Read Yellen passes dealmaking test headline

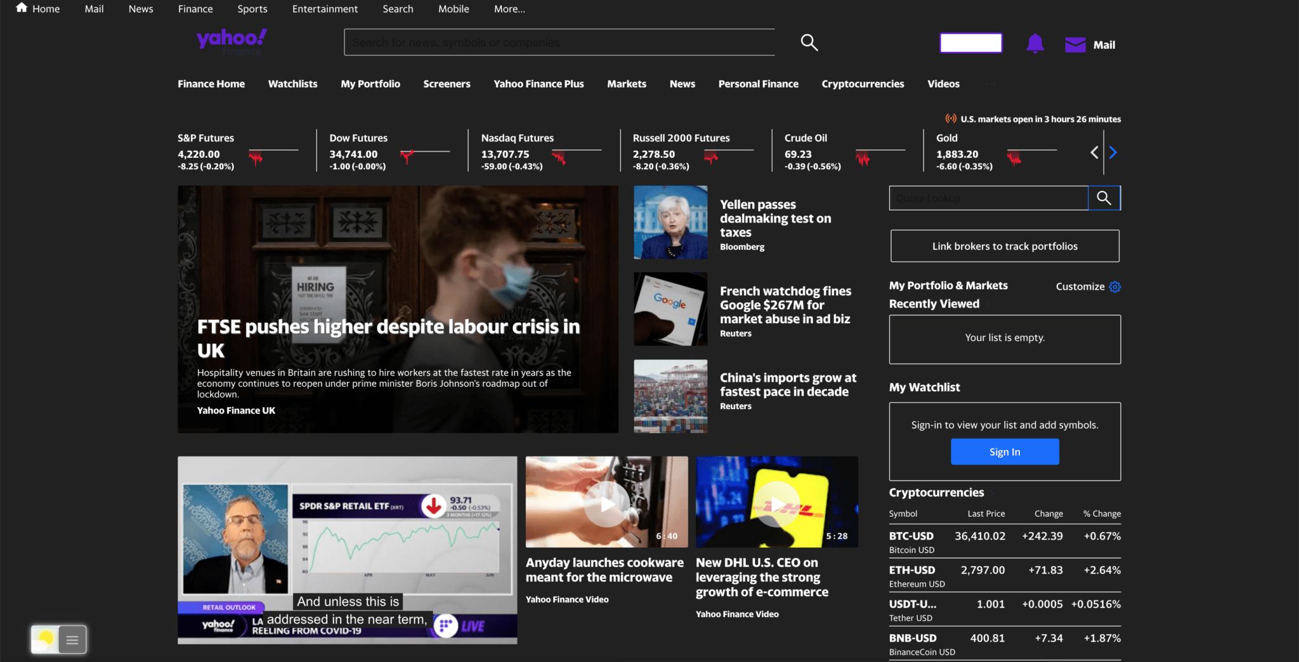pyautogui.click(x=775, y=218)
